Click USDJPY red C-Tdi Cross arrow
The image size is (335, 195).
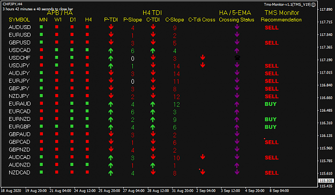pyautogui.click(x=203, y=65)
